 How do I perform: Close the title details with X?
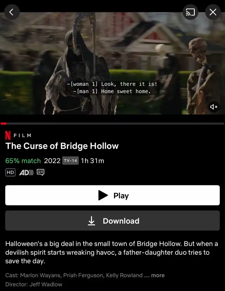213,12
